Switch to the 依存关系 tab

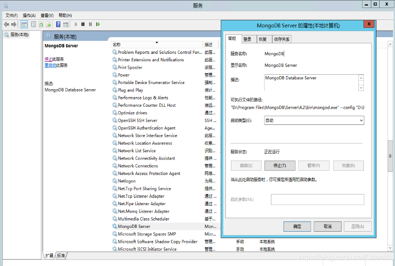pos(282,39)
